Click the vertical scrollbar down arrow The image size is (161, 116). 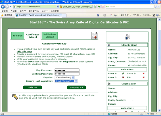(x=159, y=110)
